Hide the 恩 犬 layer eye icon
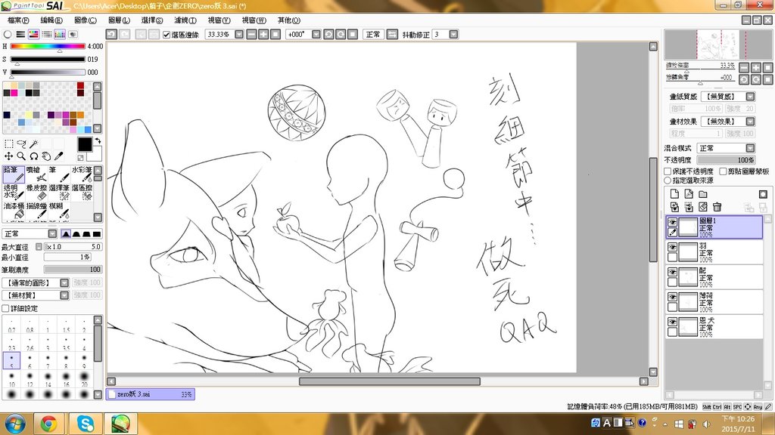Screen dimensions: 775x435 coord(672,322)
